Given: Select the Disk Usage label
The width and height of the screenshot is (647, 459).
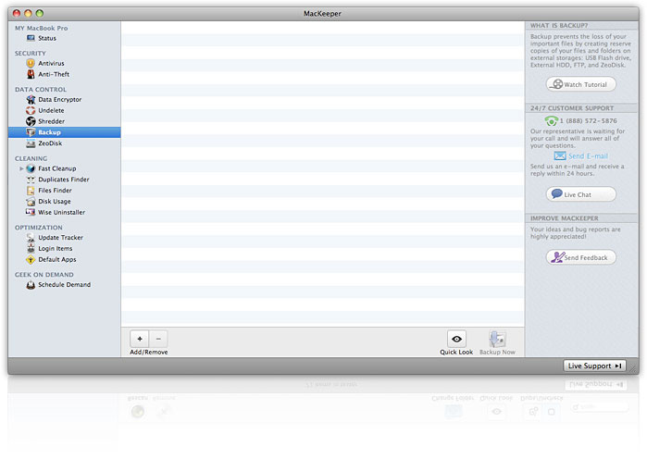Looking at the screenshot, I should (x=55, y=201).
